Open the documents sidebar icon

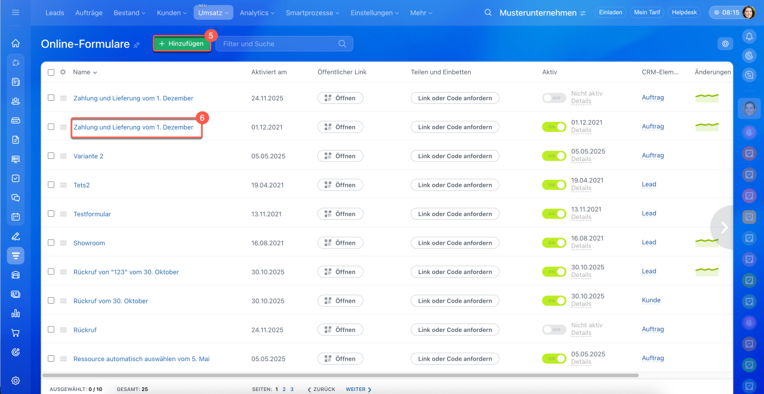pos(16,140)
